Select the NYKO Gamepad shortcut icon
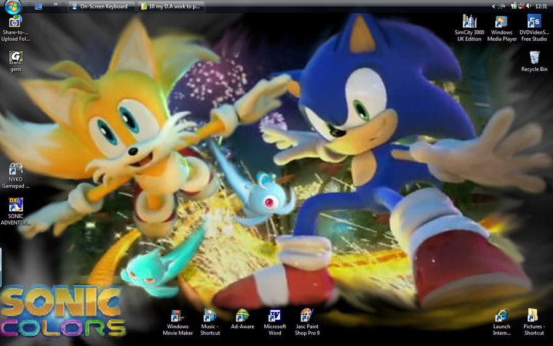553x346 pixels. click(x=15, y=176)
